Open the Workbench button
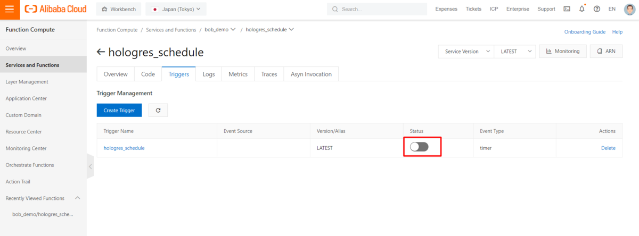 (118, 9)
